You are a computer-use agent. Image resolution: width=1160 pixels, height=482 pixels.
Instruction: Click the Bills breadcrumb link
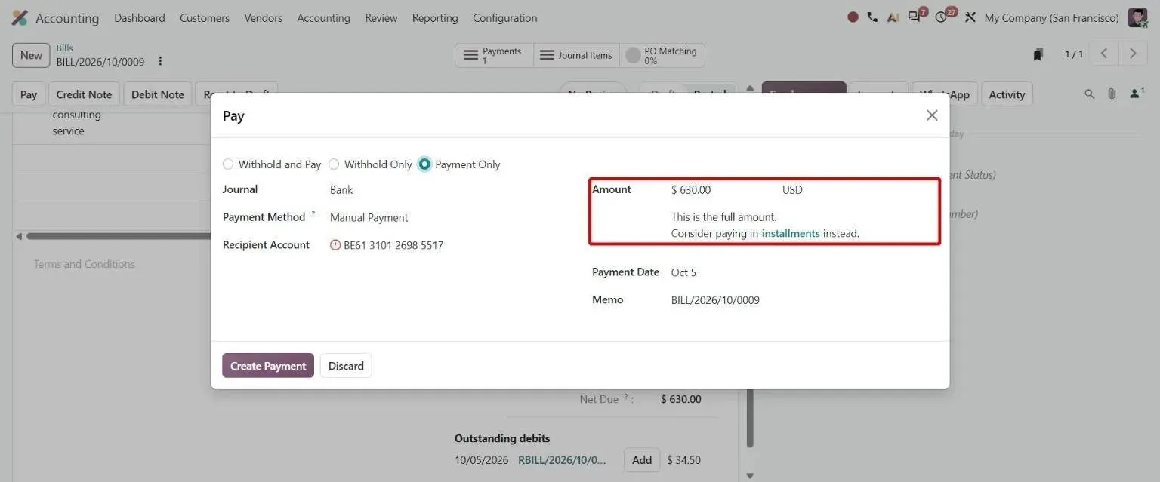65,48
